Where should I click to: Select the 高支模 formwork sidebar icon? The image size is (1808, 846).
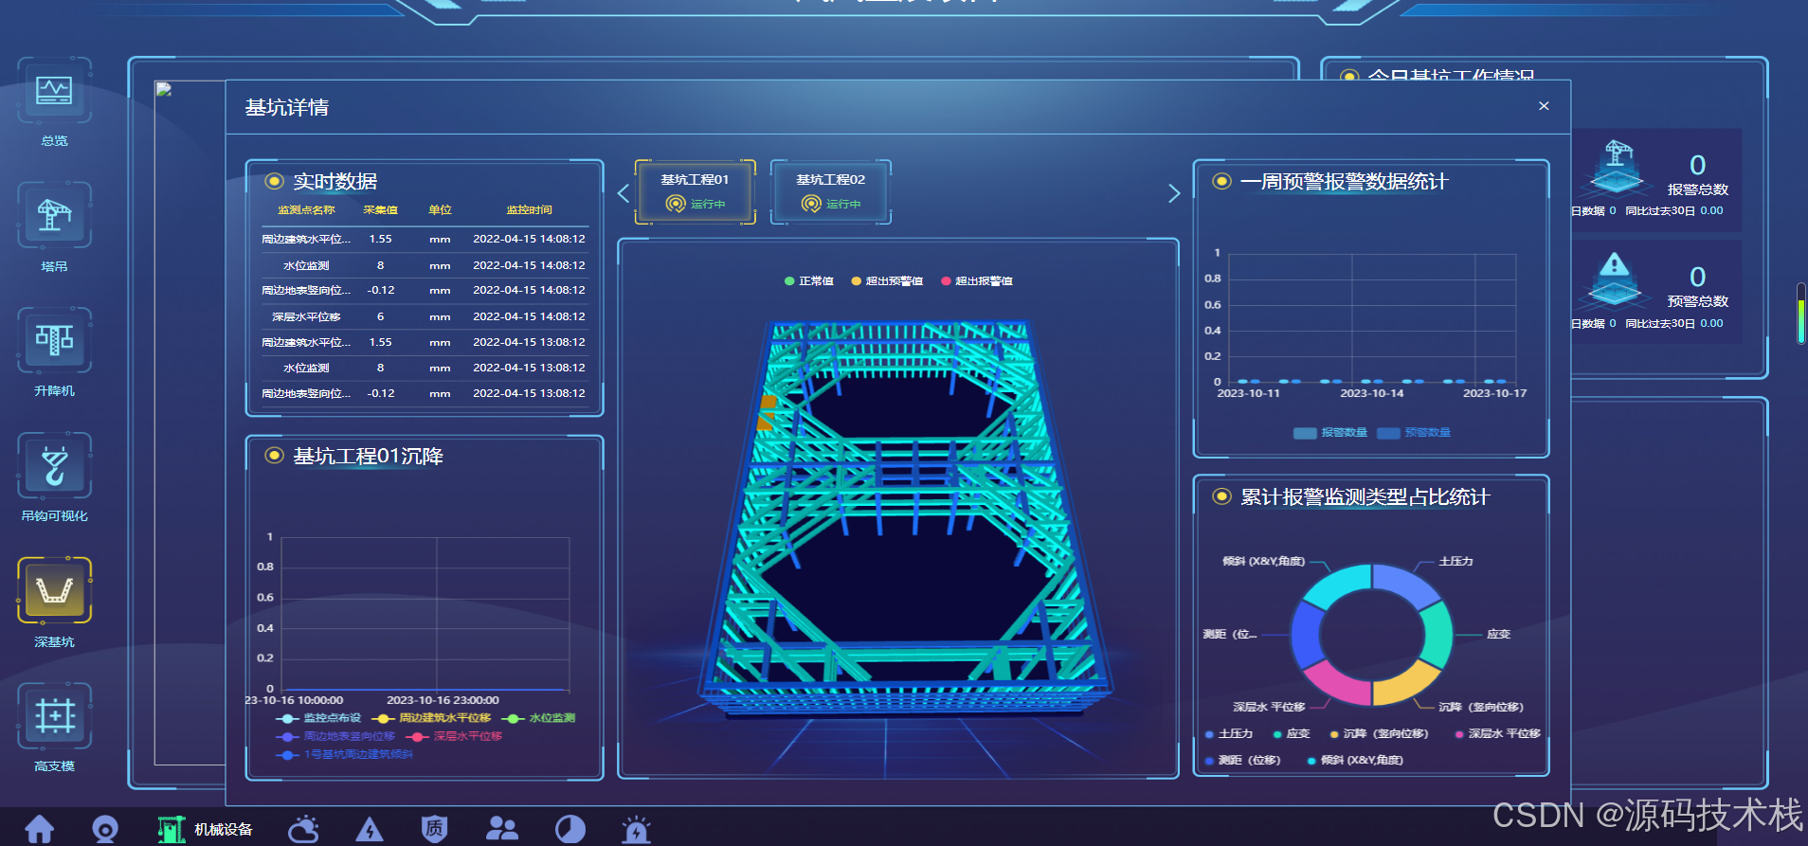click(54, 715)
